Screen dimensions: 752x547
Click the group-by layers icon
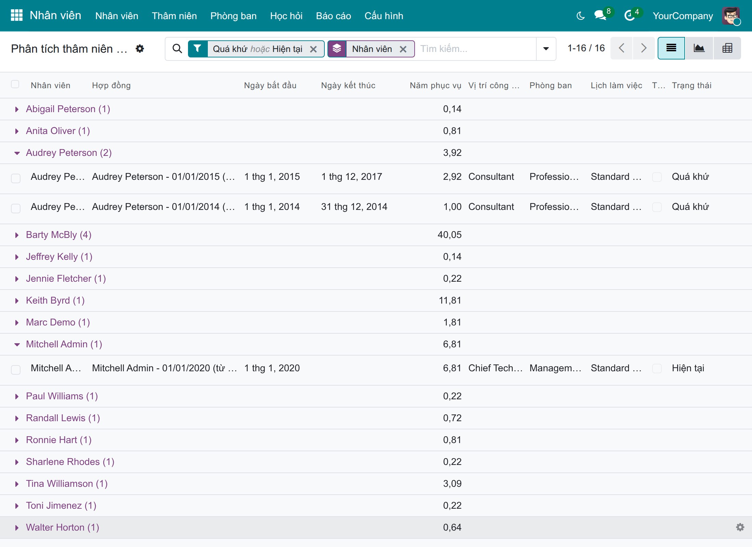point(337,49)
